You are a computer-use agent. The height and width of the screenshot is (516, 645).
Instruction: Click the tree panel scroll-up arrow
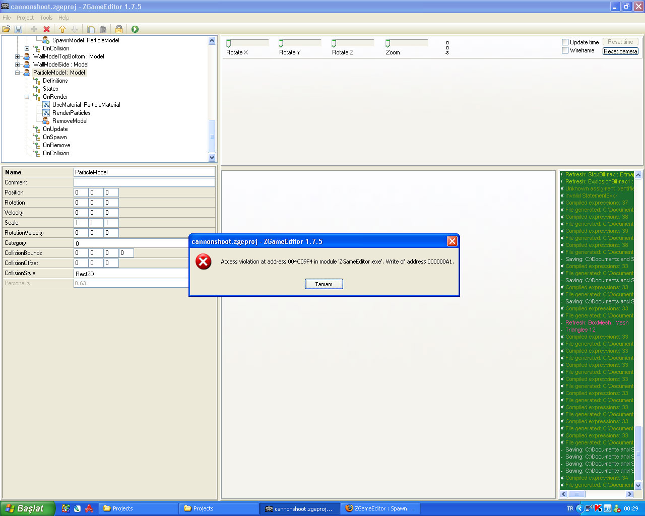[x=212, y=41]
